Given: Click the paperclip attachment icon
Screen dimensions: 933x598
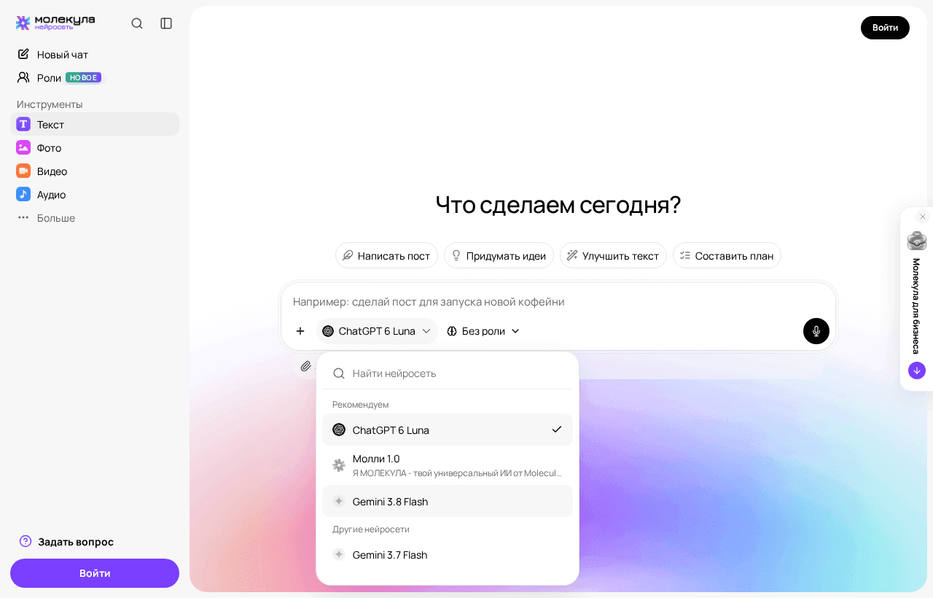Looking at the screenshot, I should [306, 366].
